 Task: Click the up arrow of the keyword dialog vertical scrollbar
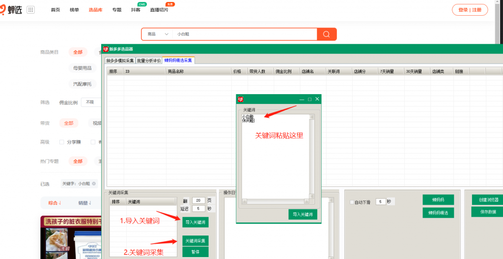pos(312,117)
